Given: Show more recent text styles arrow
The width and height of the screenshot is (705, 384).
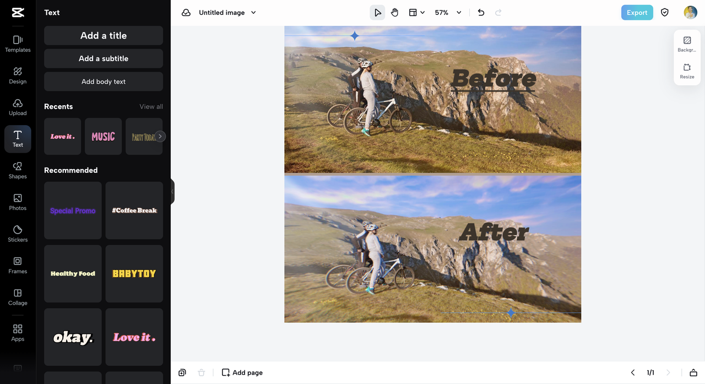Looking at the screenshot, I should pos(160,136).
